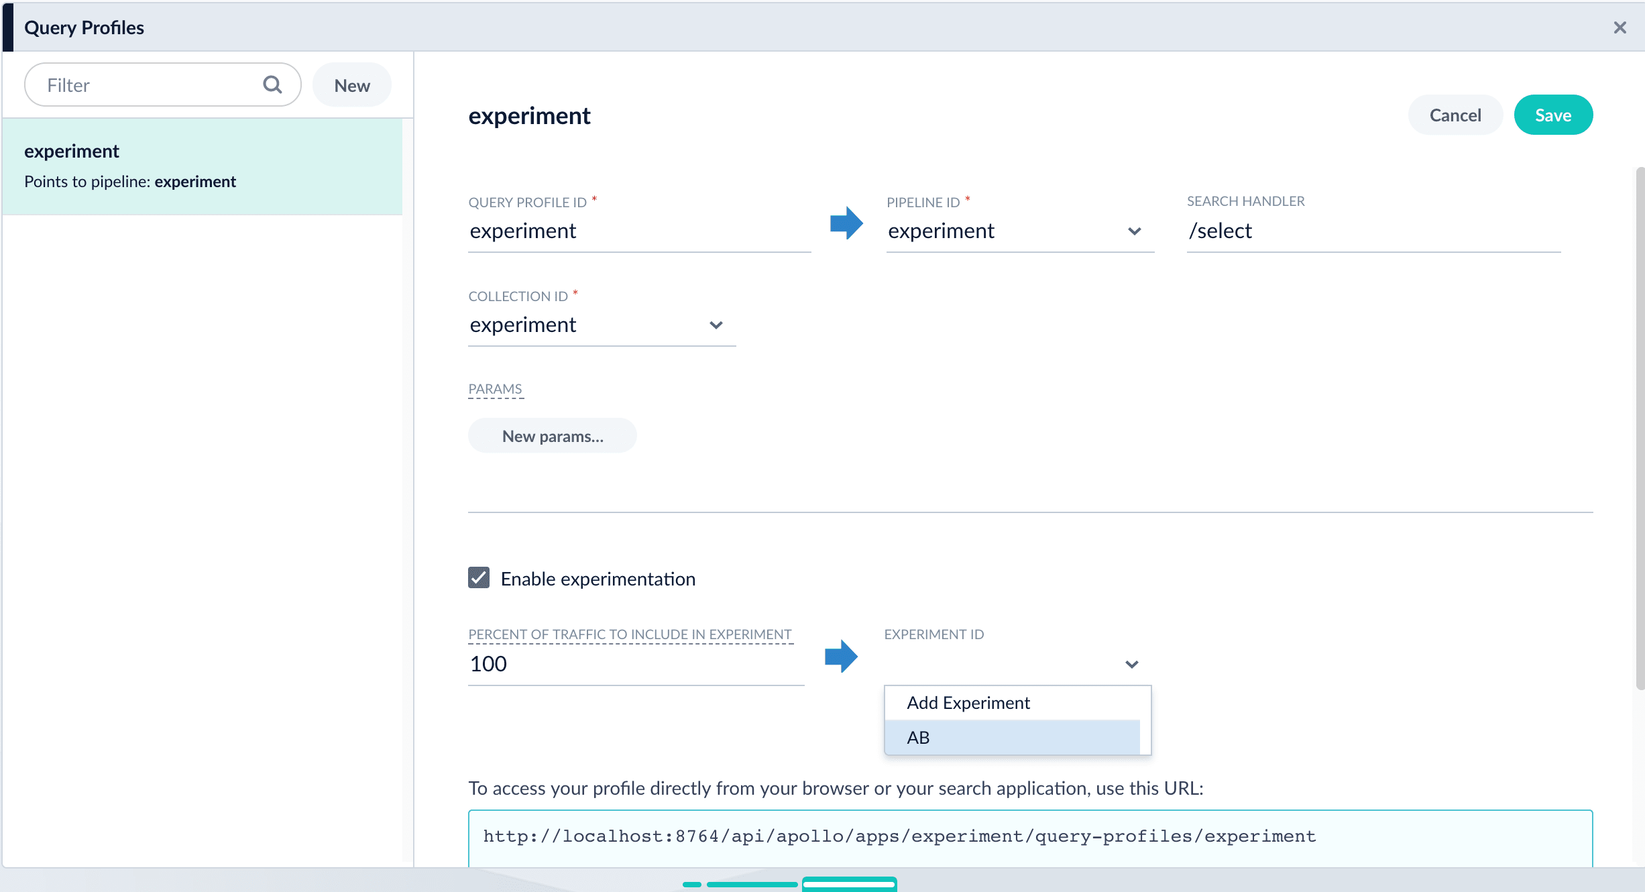Screen dimensions: 1645x892
Task: Click the search magnifier icon in Filter box
Action: (x=272, y=85)
